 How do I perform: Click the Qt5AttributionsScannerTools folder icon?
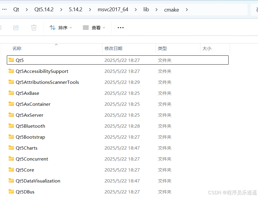pos(11,82)
